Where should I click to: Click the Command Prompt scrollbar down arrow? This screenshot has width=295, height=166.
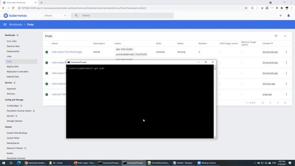[215, 137]
